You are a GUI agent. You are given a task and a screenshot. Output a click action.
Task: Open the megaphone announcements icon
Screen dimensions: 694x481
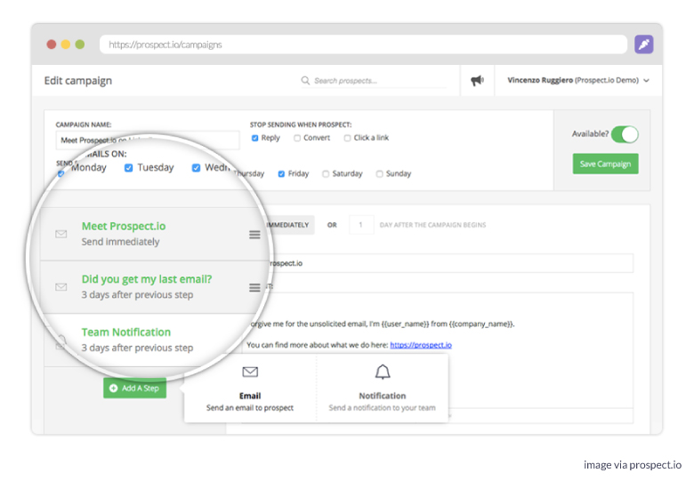pyautogui.click(x=477, y=80)
